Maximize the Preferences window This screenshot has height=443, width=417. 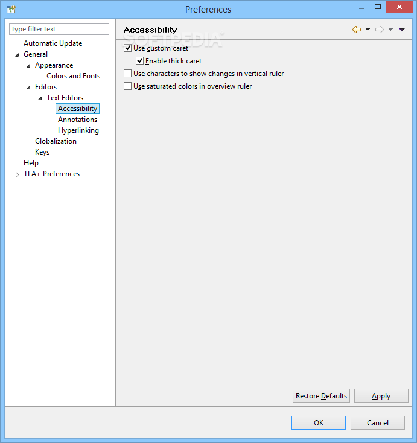coord(378,7)
